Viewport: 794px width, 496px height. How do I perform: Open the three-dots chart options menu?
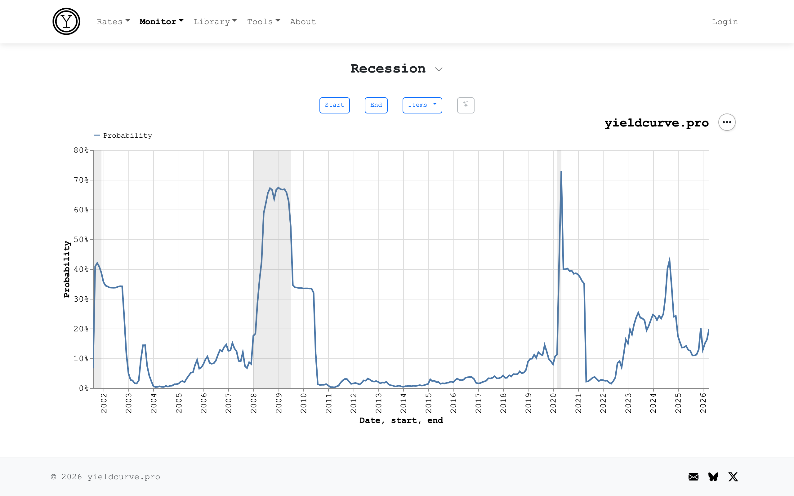(x=727, y=122)
